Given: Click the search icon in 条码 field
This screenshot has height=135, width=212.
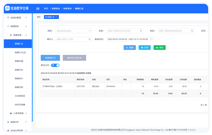Looking at the screenshot, I should 192,31.
